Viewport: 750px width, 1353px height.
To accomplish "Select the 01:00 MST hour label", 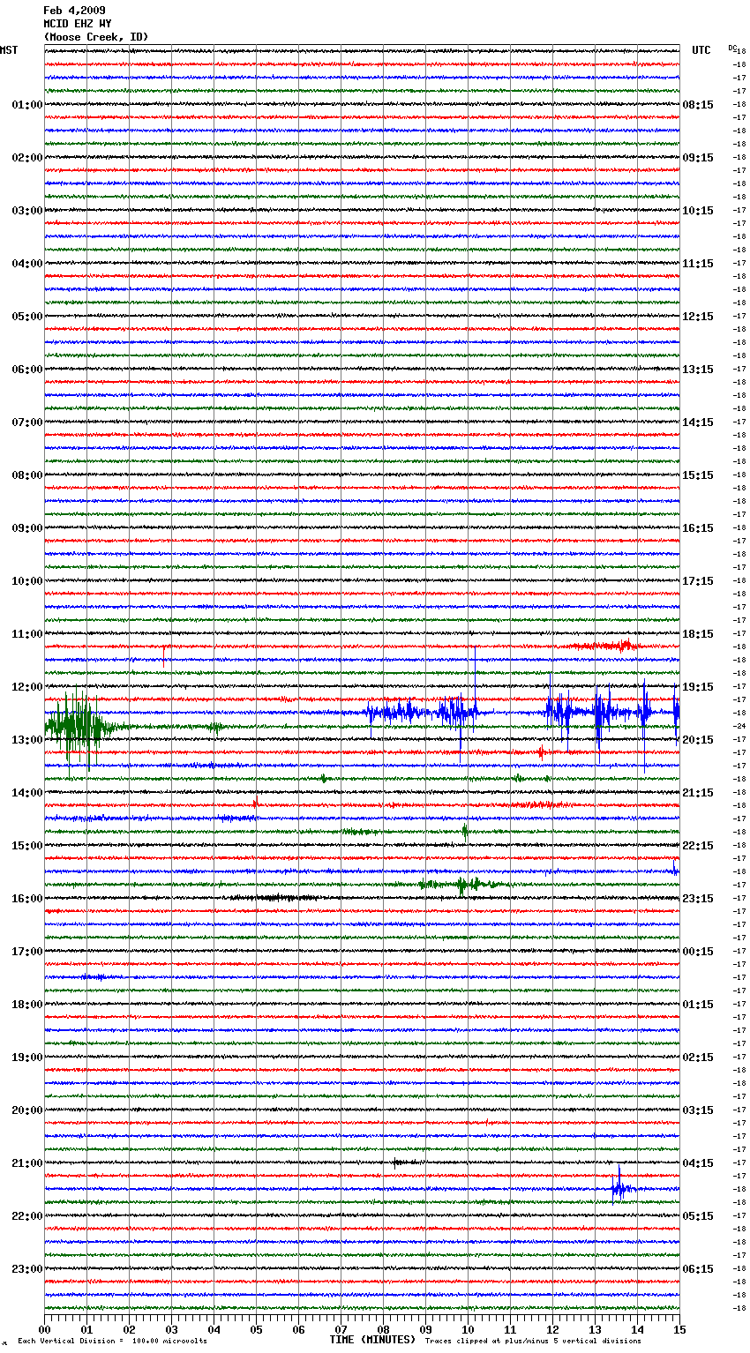I will [26, 105].
